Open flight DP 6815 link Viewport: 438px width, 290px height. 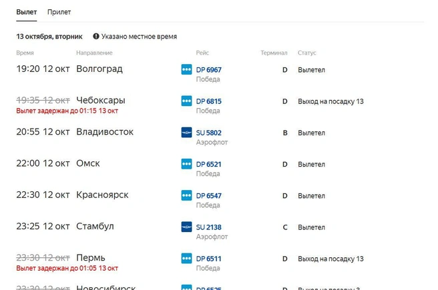[209, 101]
